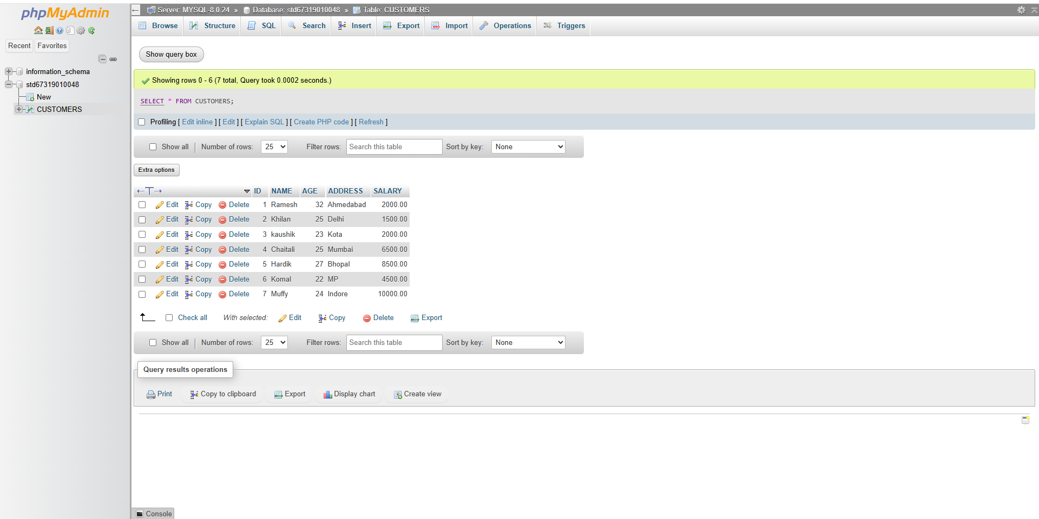Click the collapse all icon in navigation tree
The height and width of the screenshot is (519, 1039).
click(102, 59)
